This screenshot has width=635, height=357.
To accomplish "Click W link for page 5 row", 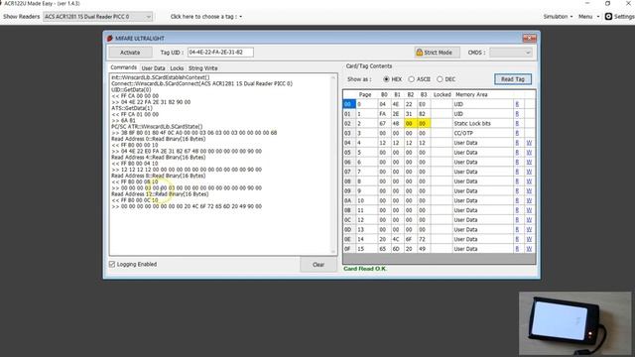I will click(x=529, y=153).
